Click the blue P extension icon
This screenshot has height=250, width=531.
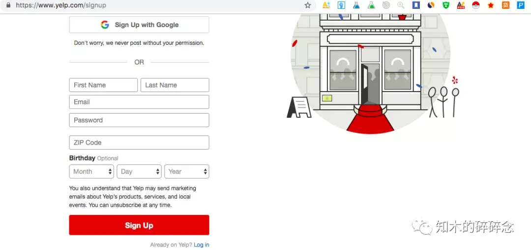[521, 5]
